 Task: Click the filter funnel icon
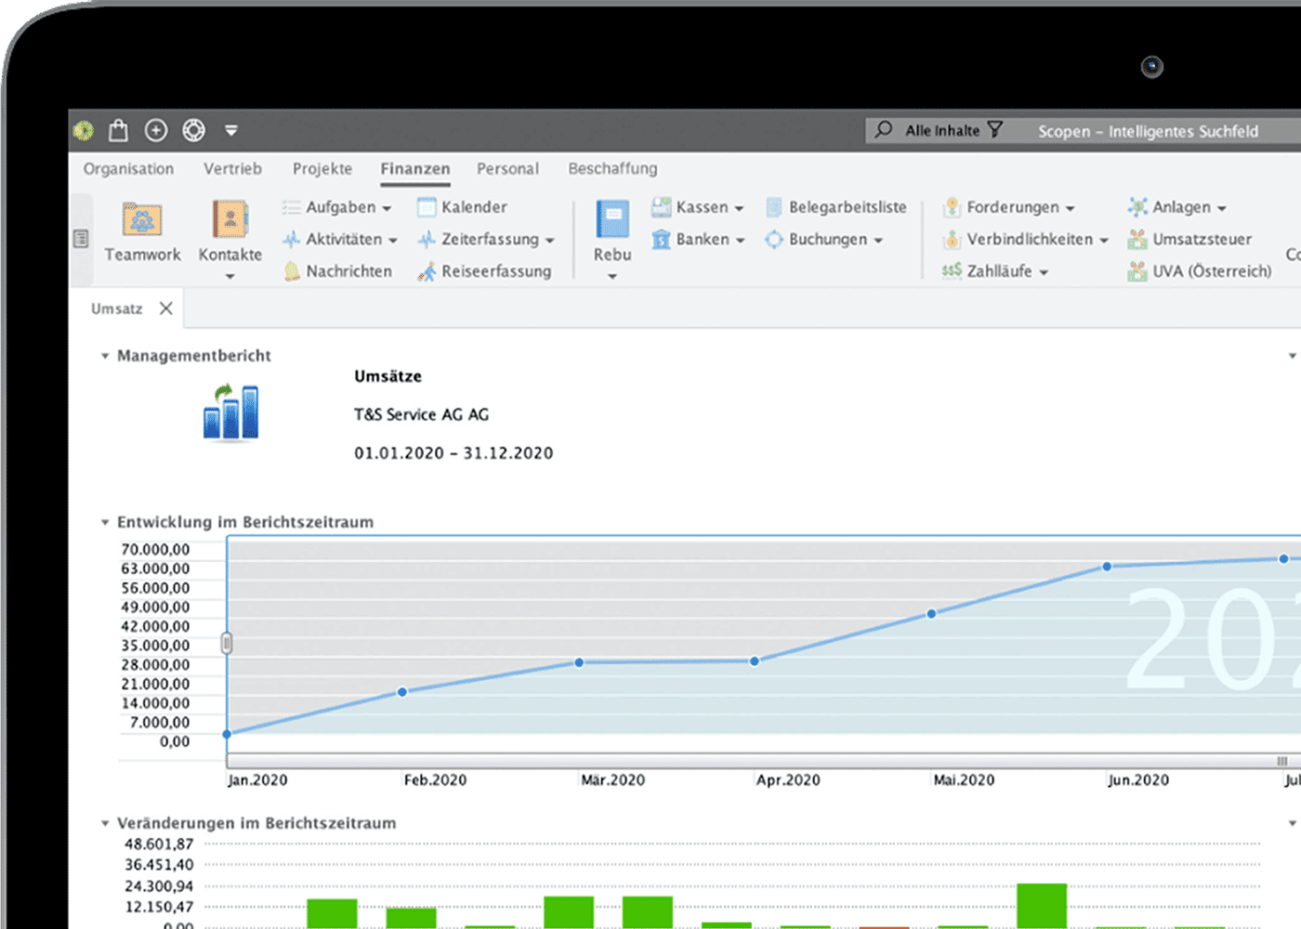[x=995, y=129]
